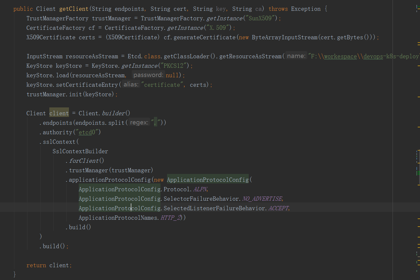
Task: Click the setCertificateEntry method call
Action: point(87,85)
